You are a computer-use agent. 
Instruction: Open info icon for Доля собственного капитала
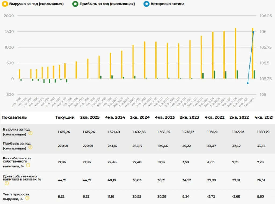click(7, 183)
